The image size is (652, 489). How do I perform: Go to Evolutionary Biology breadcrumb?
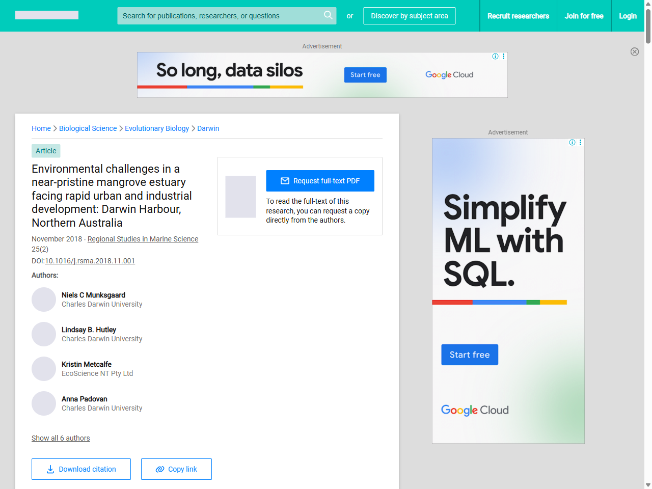click(157, 128)
